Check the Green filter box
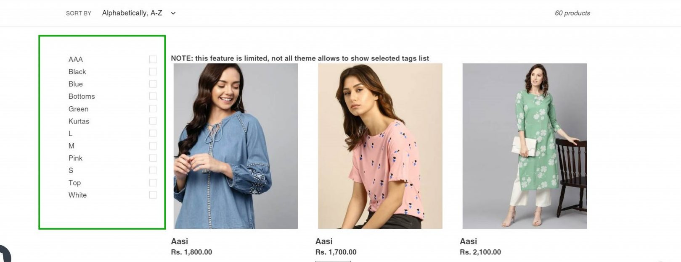The height and width of the screenshot is (262, 681). pos(153,109)
